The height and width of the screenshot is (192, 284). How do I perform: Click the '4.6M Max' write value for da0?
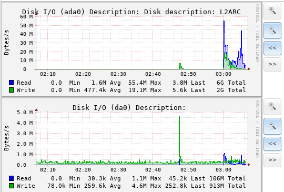tap(147, 186)
